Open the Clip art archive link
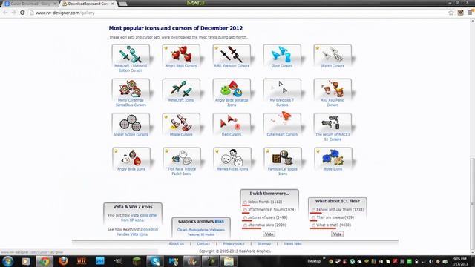Image resolution: width=475 pixels, height=267 pixels. pyautogui.click(x=182, y=230)
